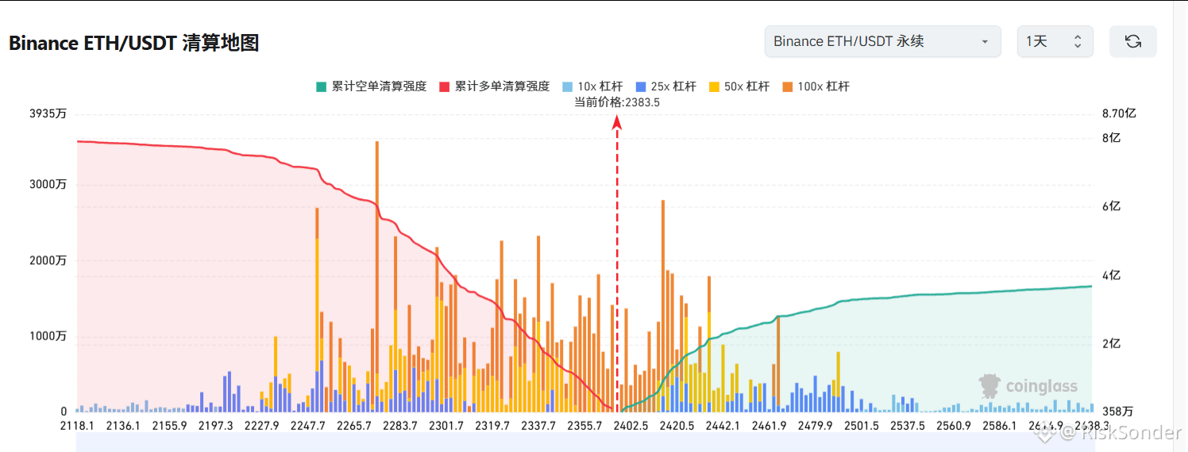
Task: Click the 2319.7 price axis label
Action: [x=492, y=426]
